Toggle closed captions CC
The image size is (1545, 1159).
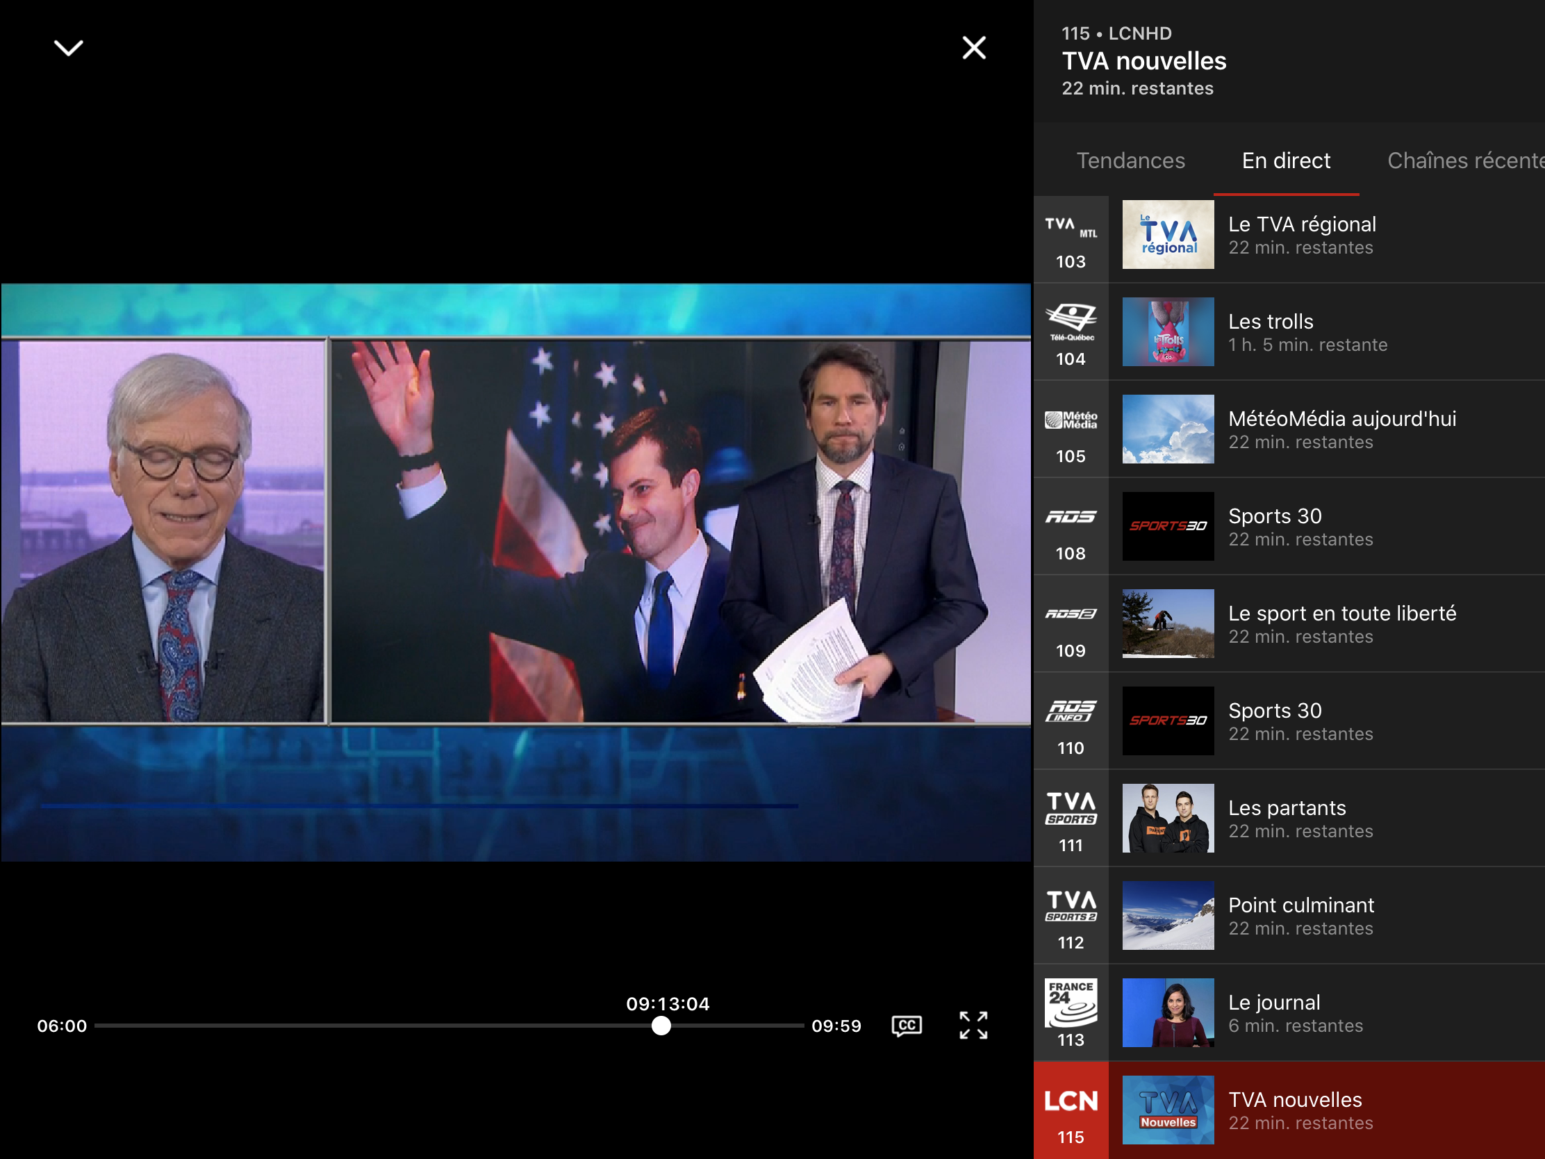click(907, 1026)
